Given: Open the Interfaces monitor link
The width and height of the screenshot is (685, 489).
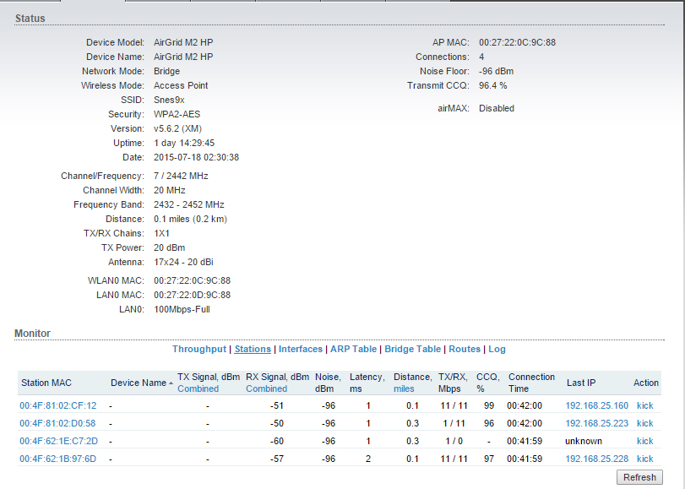Looking at the screenshot, I should 301,349.
